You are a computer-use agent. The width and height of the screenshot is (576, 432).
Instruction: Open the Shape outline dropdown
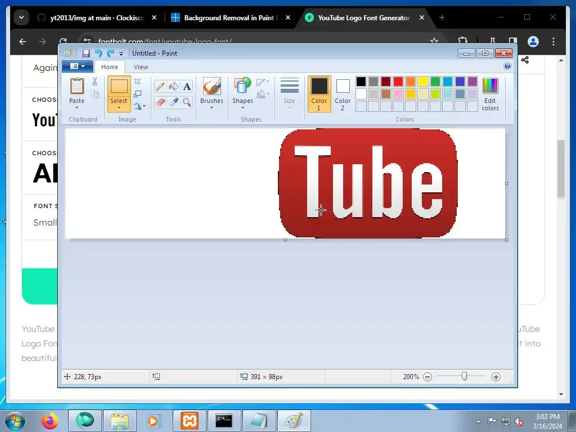tap(263, 82)
